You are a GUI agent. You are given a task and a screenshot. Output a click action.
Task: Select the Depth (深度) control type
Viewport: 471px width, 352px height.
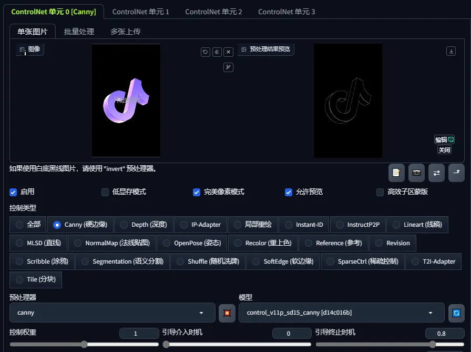(144, 225)
